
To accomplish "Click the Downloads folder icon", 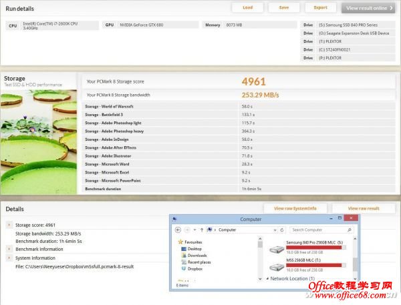I will (x=184, y=255).
